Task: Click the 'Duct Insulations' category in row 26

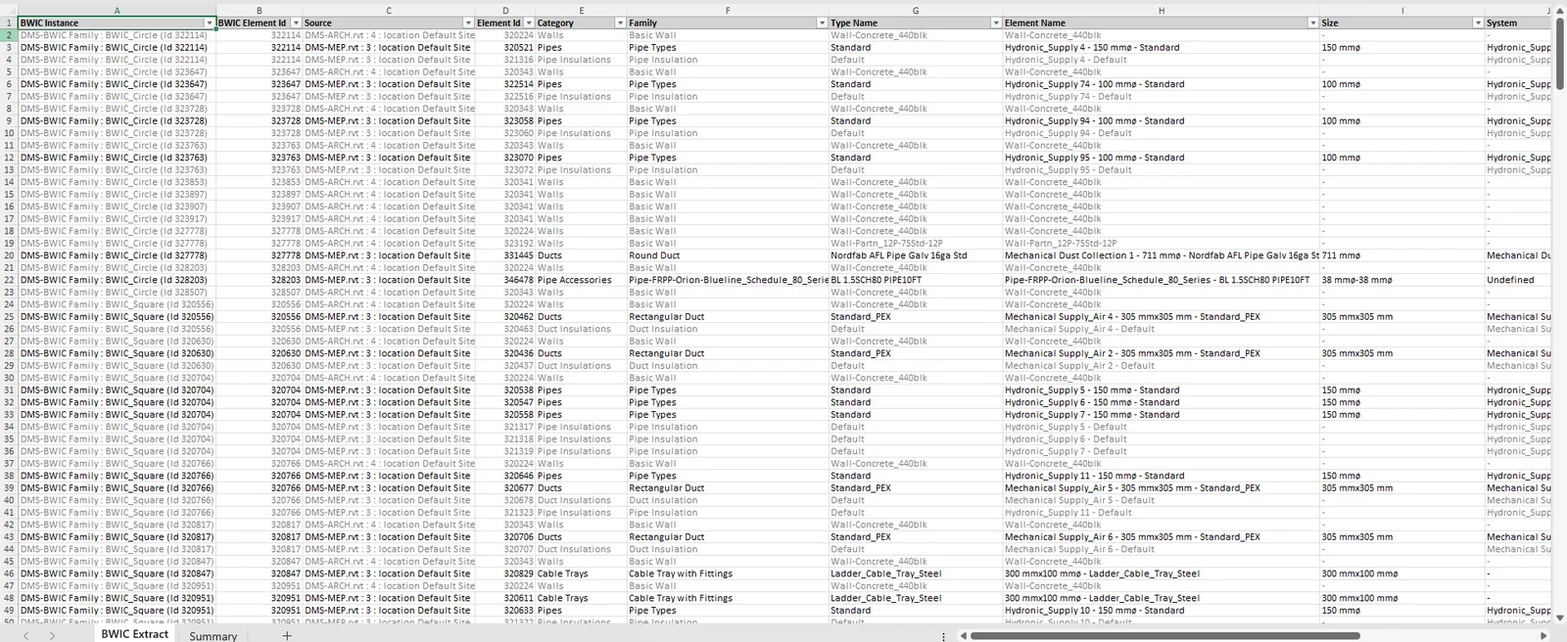Action: coord(581,329)
